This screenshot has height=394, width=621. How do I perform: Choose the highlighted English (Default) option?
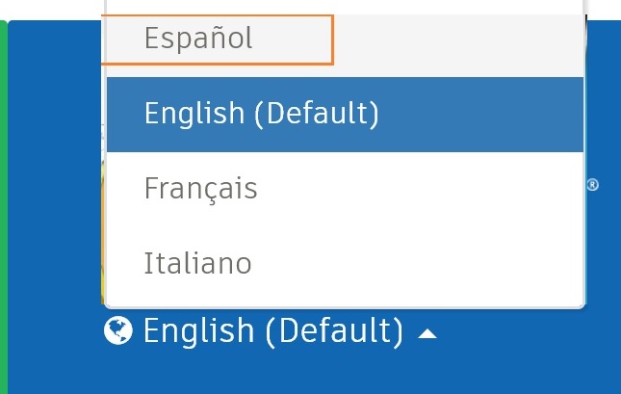[345, 115]
